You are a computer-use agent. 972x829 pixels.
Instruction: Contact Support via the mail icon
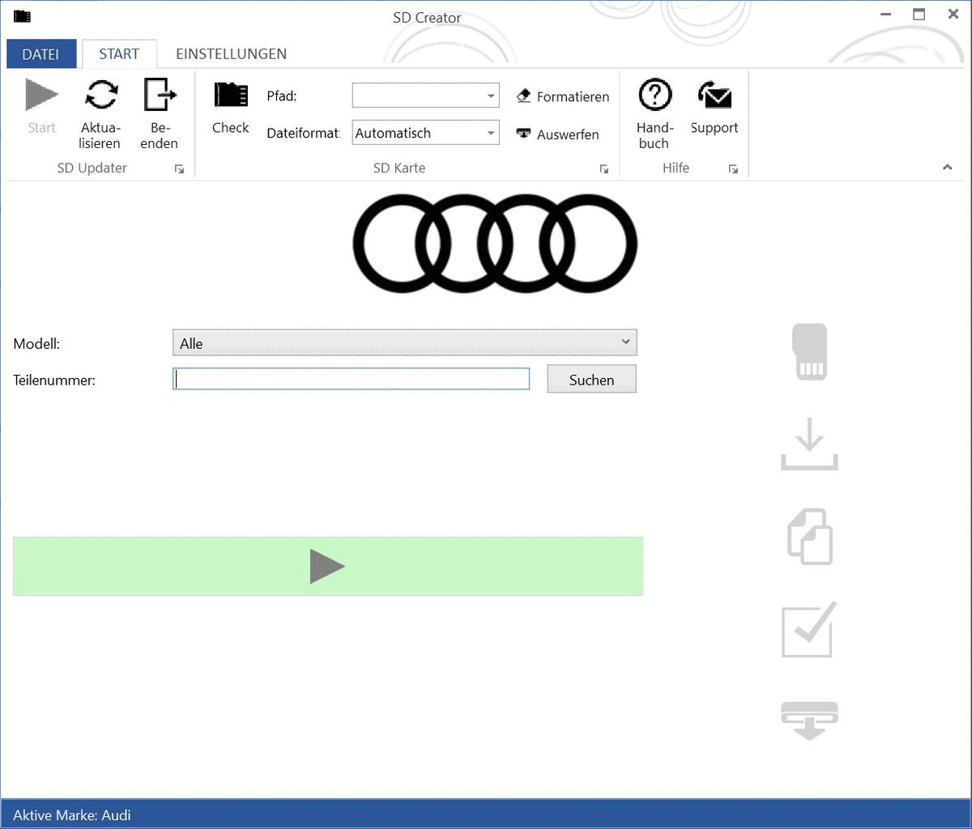[x=714, y=96]
